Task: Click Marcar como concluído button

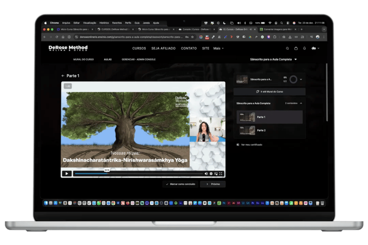Action: point(180,184)
